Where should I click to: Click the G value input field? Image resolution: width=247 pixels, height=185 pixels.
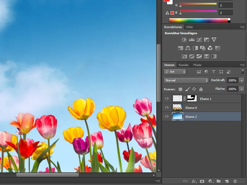226,5
